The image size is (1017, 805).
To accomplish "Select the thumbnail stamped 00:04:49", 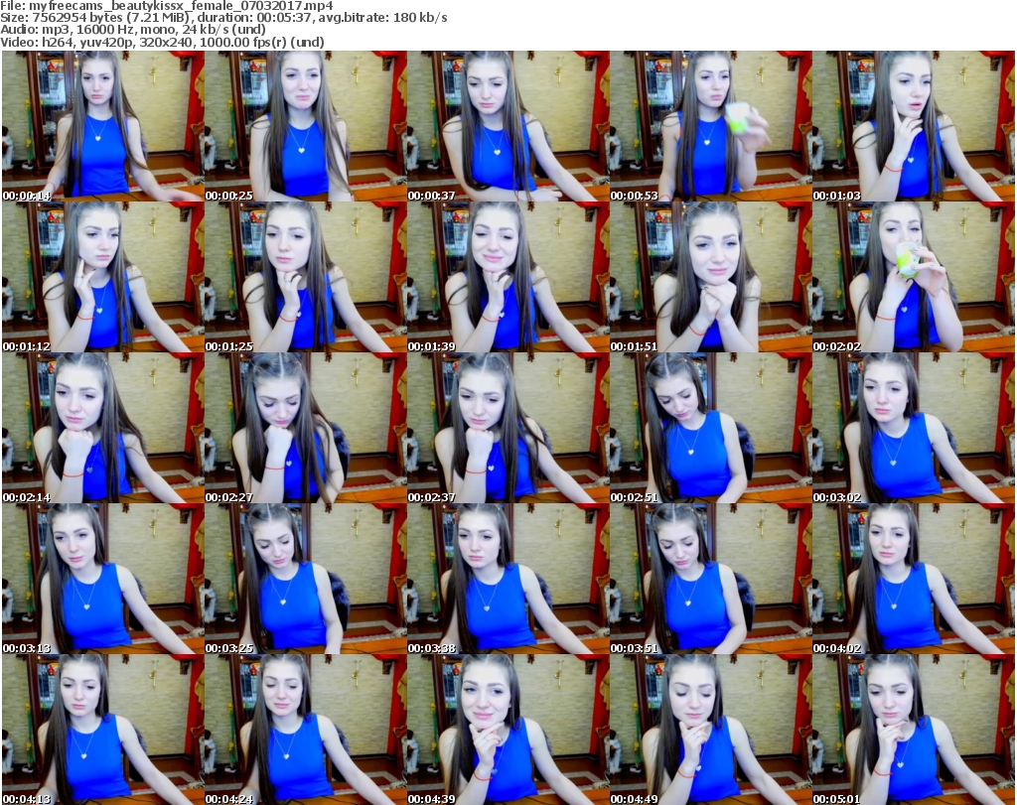I will [710, 730].
